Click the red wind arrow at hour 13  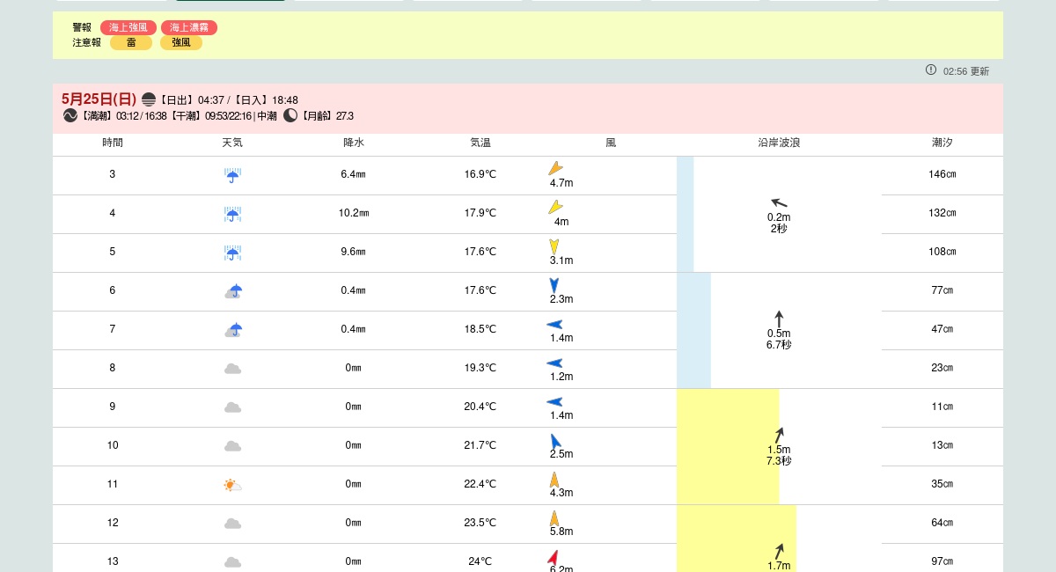pos(554,557)
